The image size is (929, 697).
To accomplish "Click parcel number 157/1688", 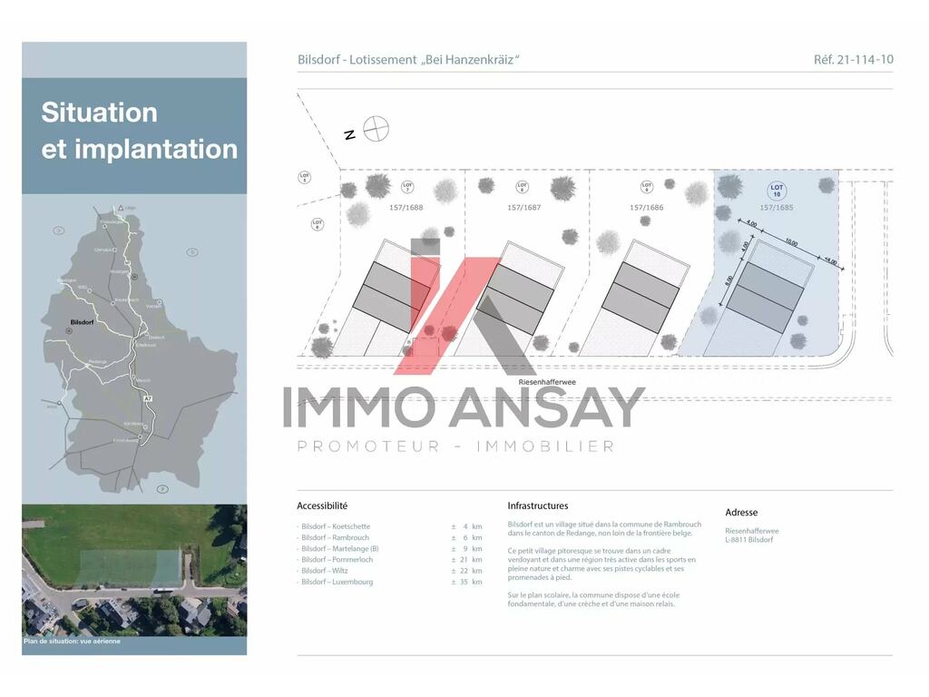I will tap(406, 208).
